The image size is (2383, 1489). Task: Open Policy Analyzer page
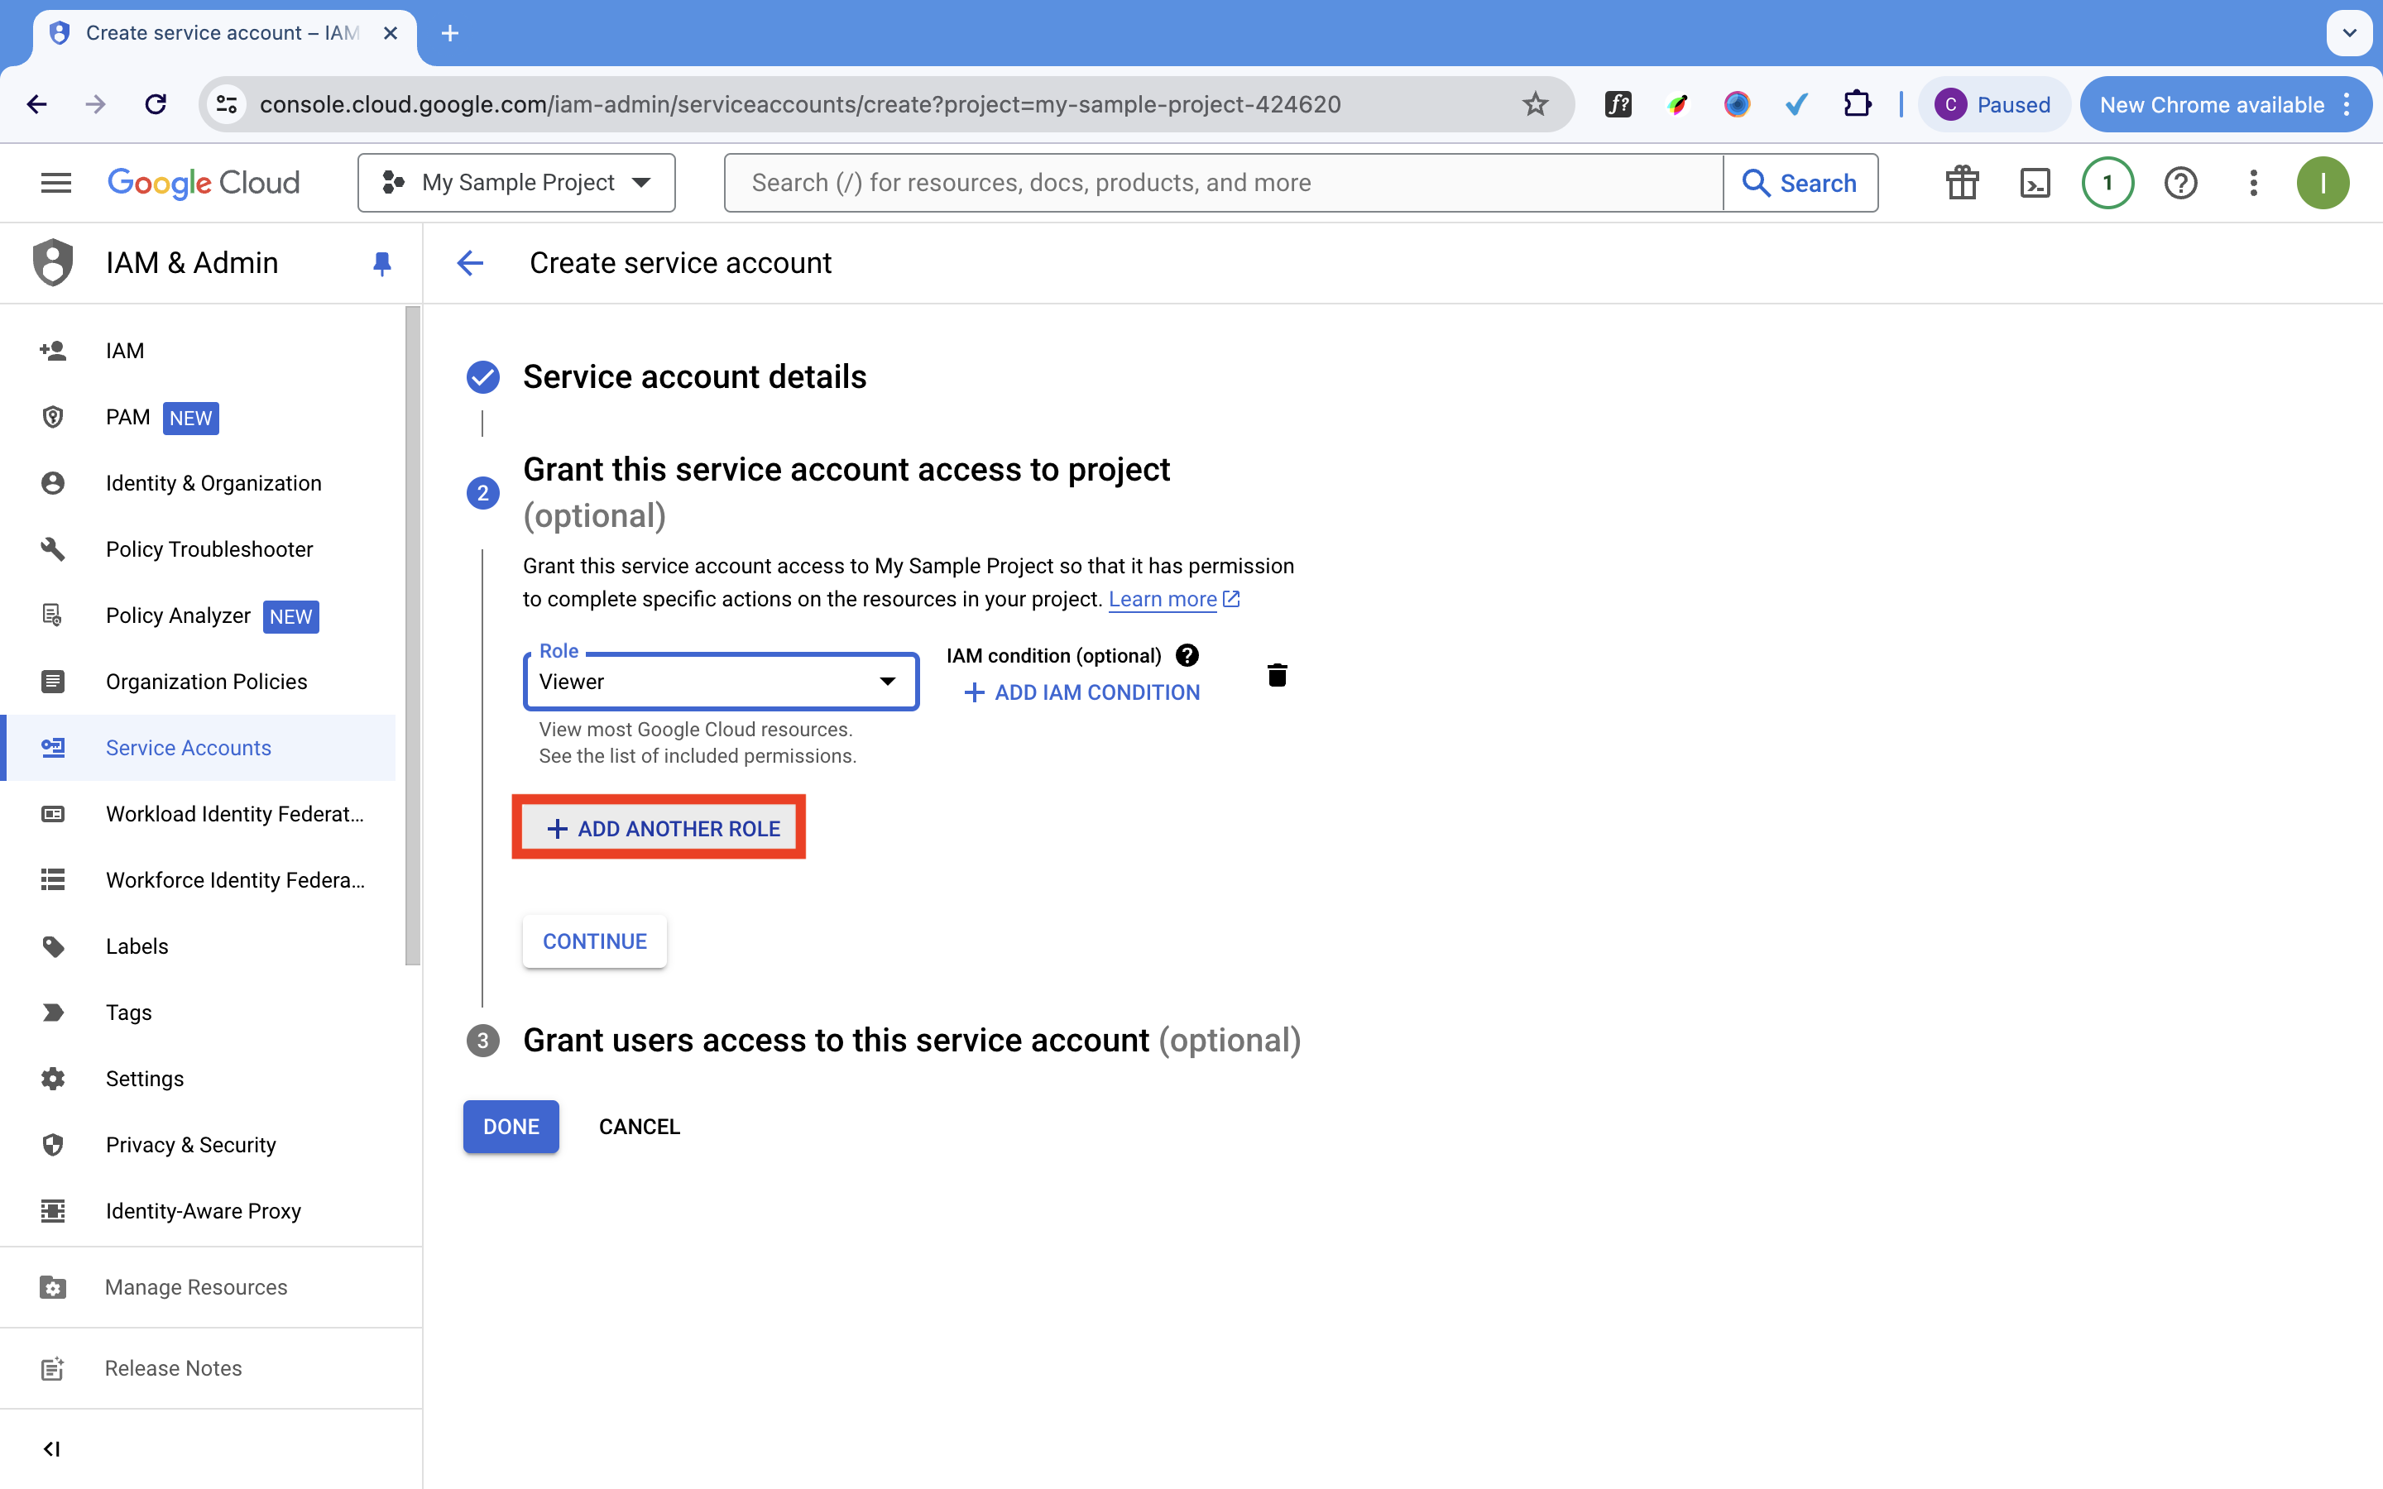(198, 615)
